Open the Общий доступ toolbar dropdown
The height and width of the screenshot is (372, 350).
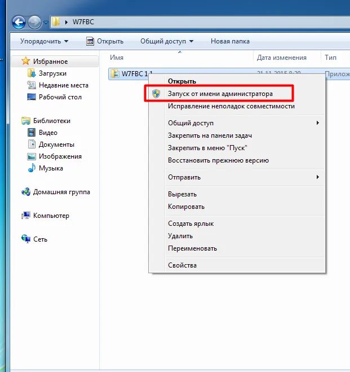(x=167, y=41)
